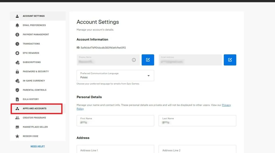
Task: Open In-Game Currency page
Action: (x=34, y=81)
